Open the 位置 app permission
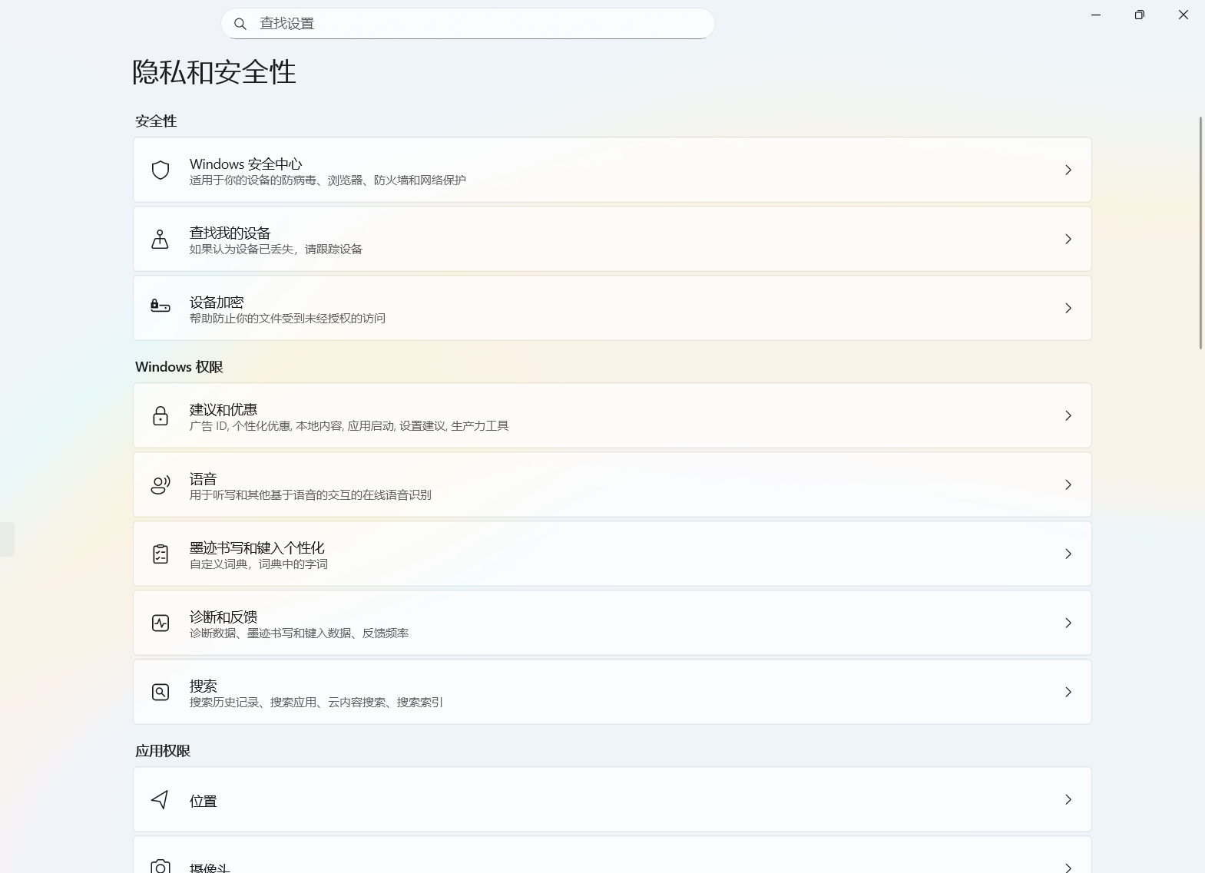Image resolution: width=1205 pixels, height=873 pixels. (x=612, y=799)
